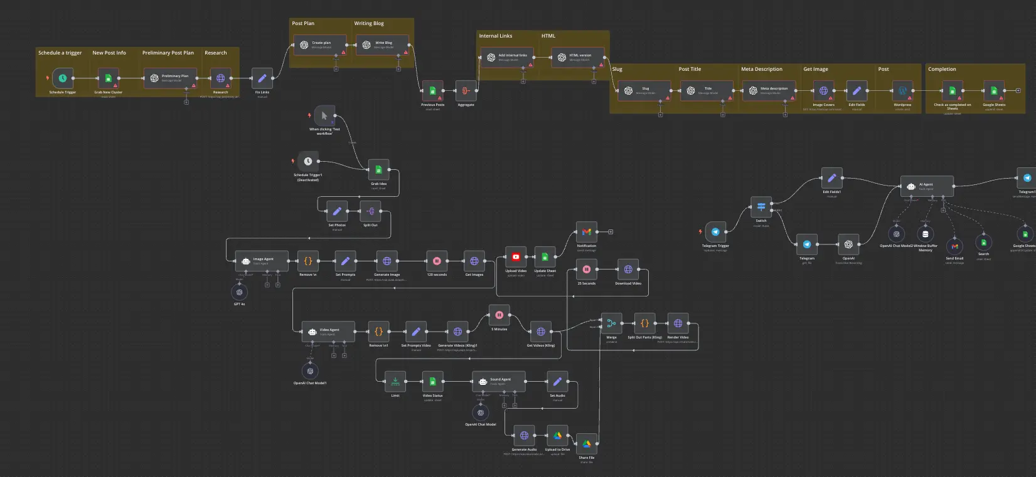1036x477 pixels.
Task: Select Check as completed on Sheets node
Action: (x=953, y=91)
